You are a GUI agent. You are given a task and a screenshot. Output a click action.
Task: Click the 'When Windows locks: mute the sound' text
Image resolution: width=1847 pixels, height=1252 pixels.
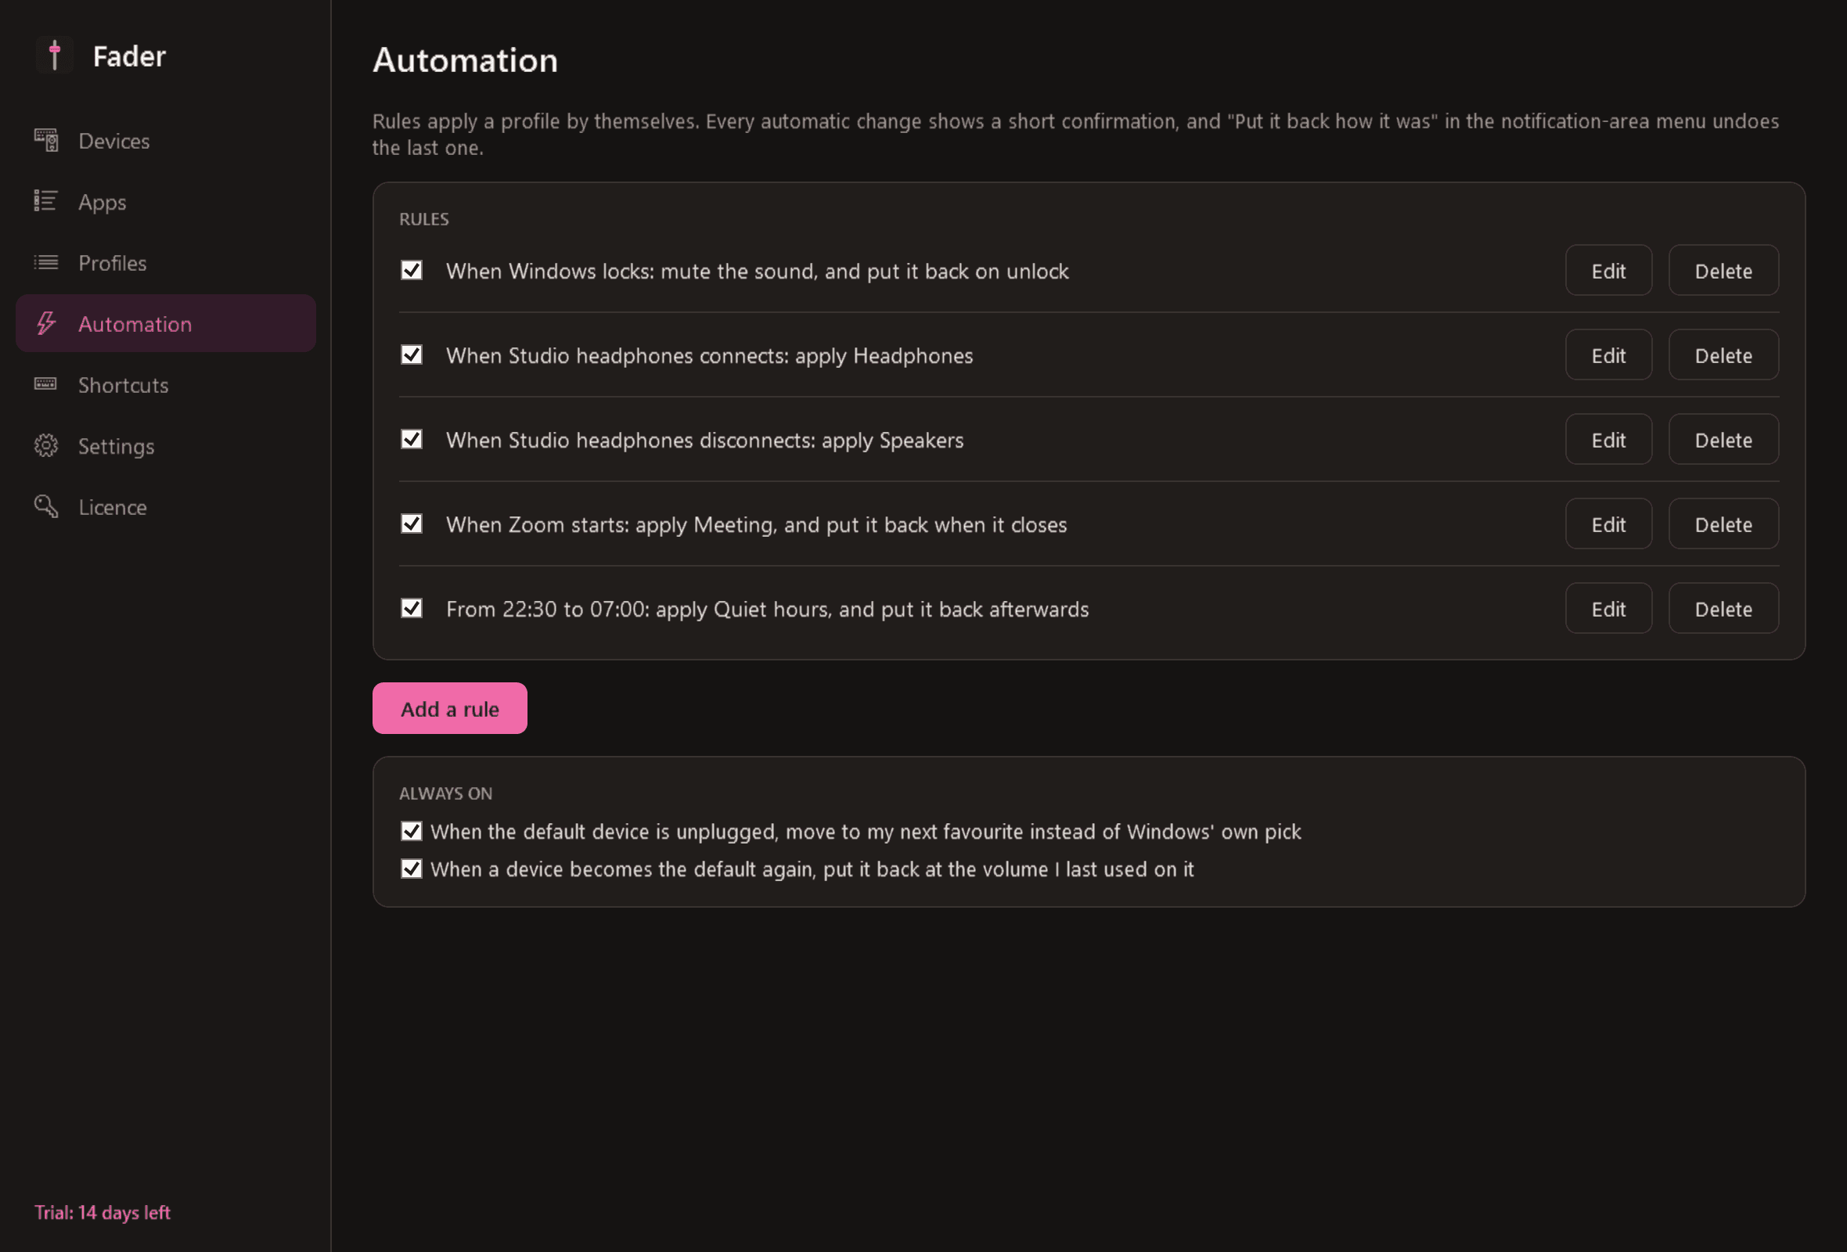tap(632, 272)
